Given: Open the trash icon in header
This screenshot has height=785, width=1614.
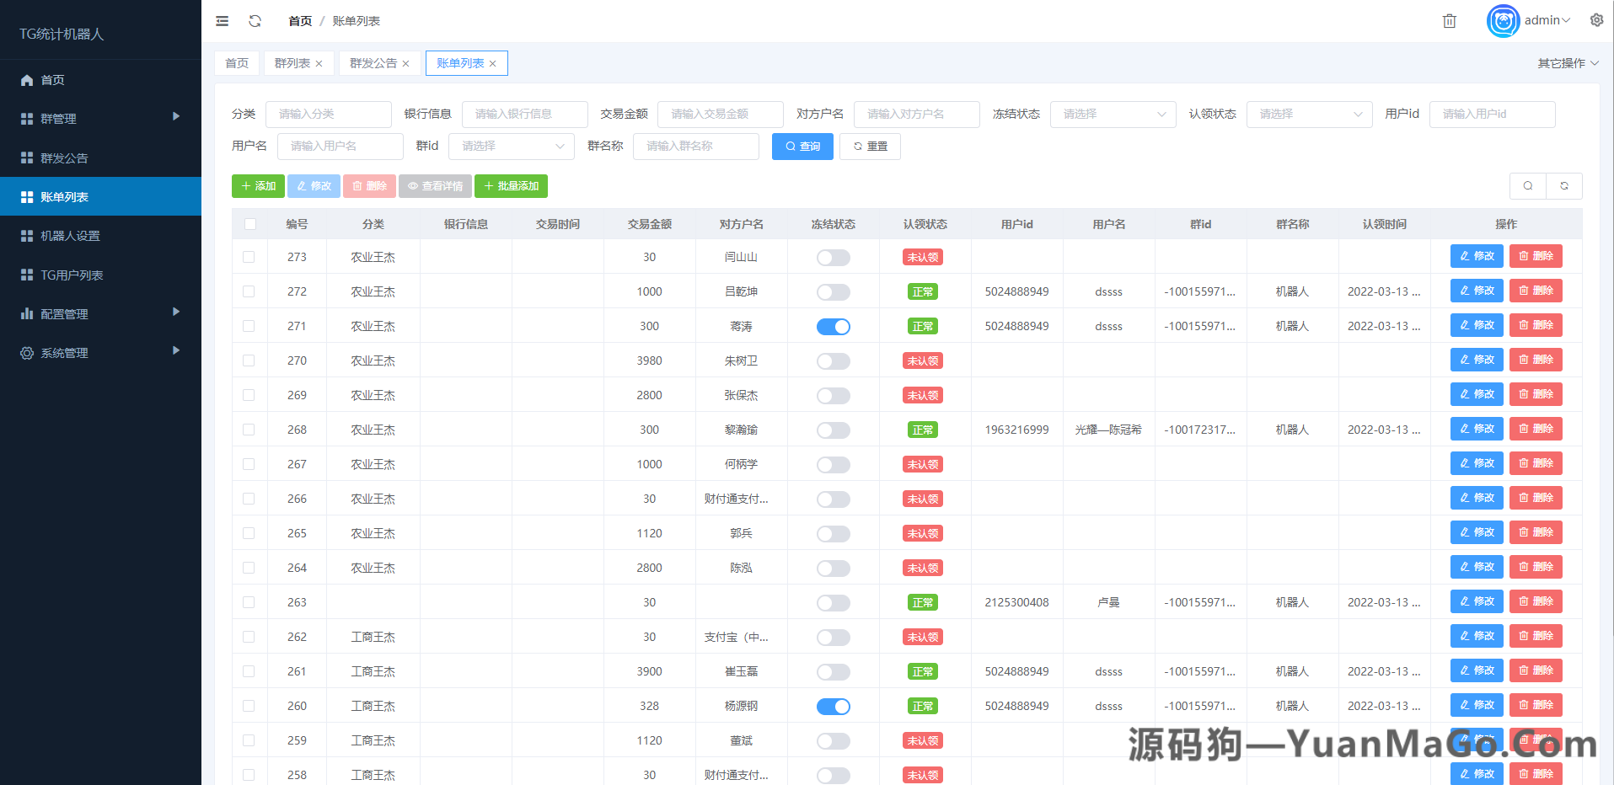Looking at the screenshot, I should 1449,20.
